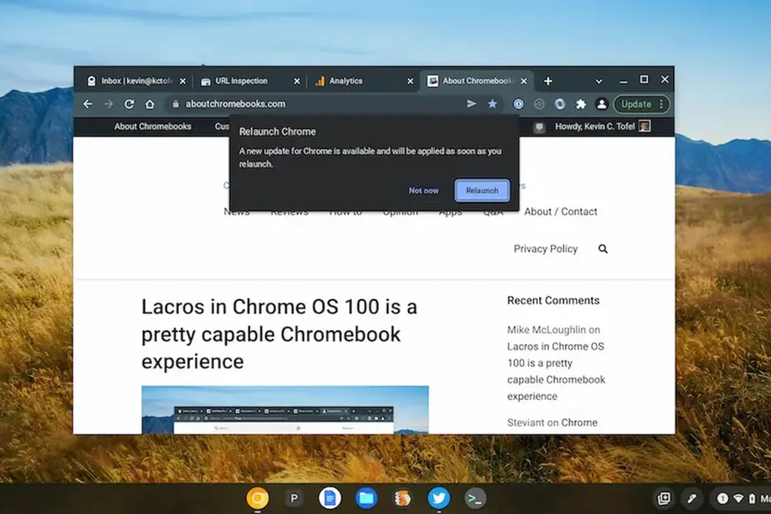The width and height of the screenshot is (771, 514).
Task: Click the site search magnifier icon
Action: click(x=603, y=249)
